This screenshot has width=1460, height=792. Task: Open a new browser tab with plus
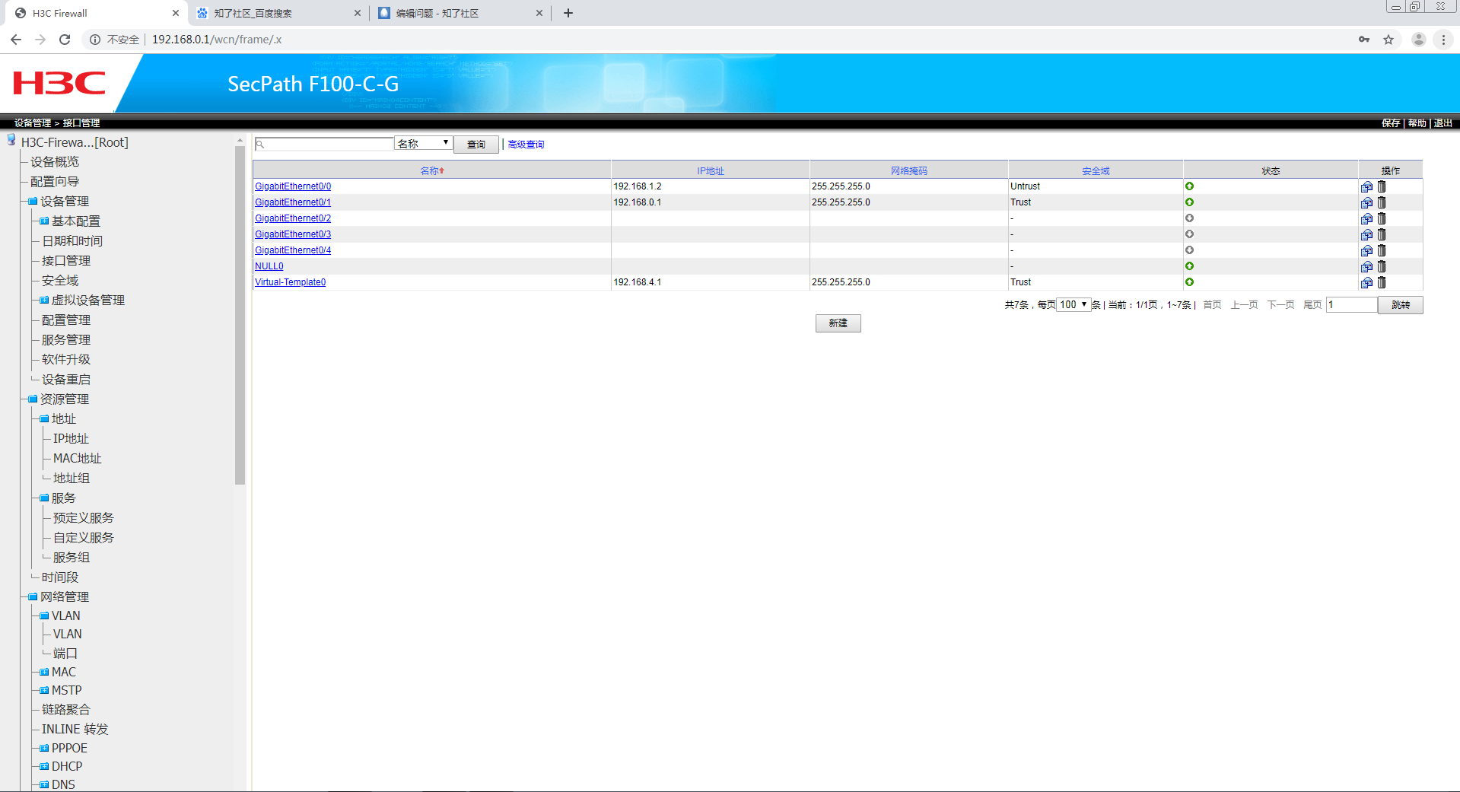click(x=568, y=13)
